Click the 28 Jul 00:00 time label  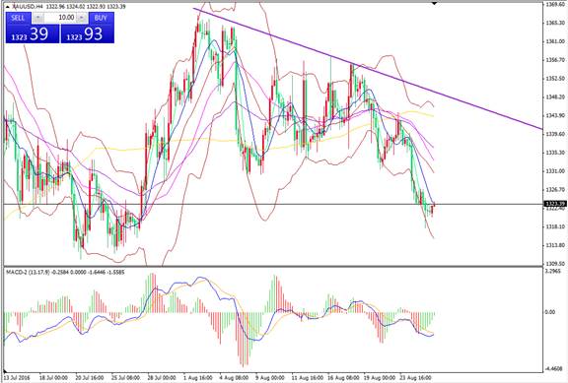click(x=162, y=377)
